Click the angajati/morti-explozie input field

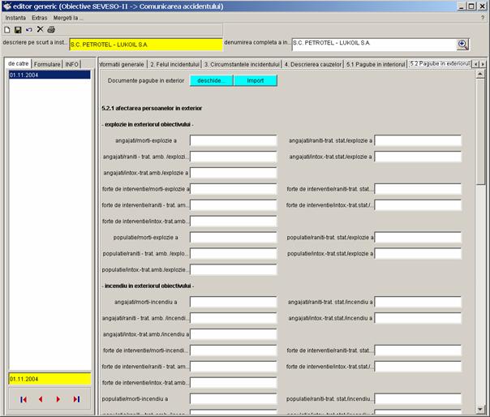(233, 140)
